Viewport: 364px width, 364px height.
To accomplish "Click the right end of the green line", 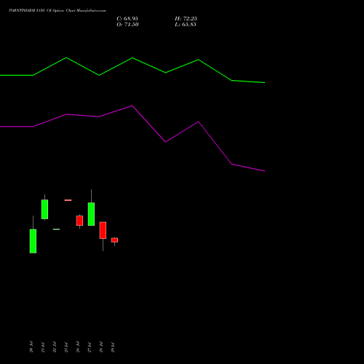I will click(x=264, y=82).
